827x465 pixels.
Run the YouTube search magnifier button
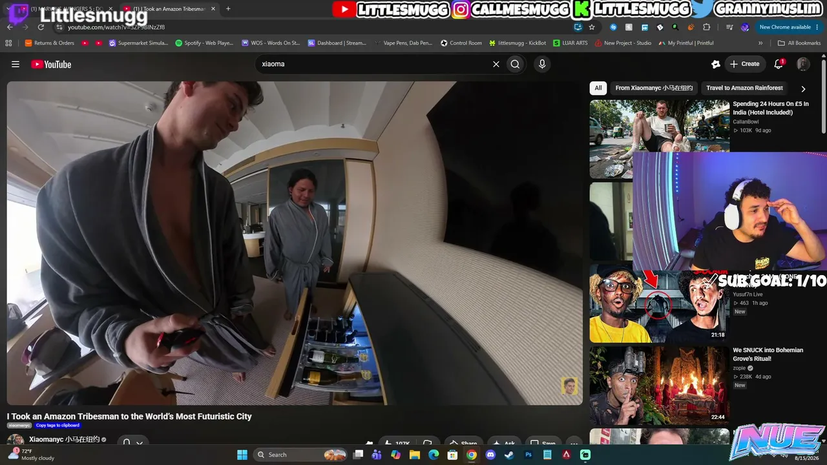pyautogui.click(x=515, y=64)
